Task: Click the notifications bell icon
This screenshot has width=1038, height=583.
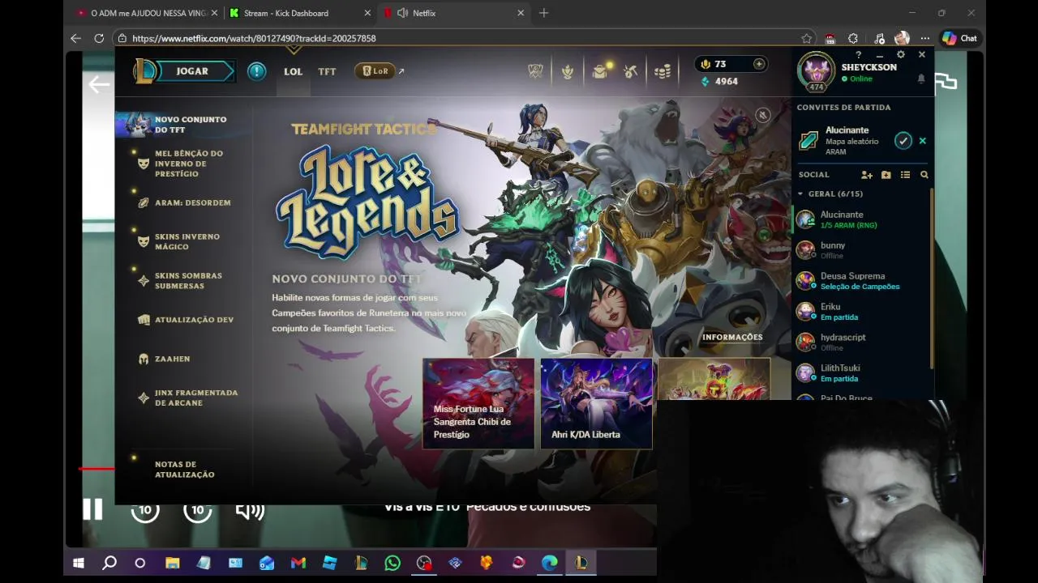Action: click(x=921, y=79)
